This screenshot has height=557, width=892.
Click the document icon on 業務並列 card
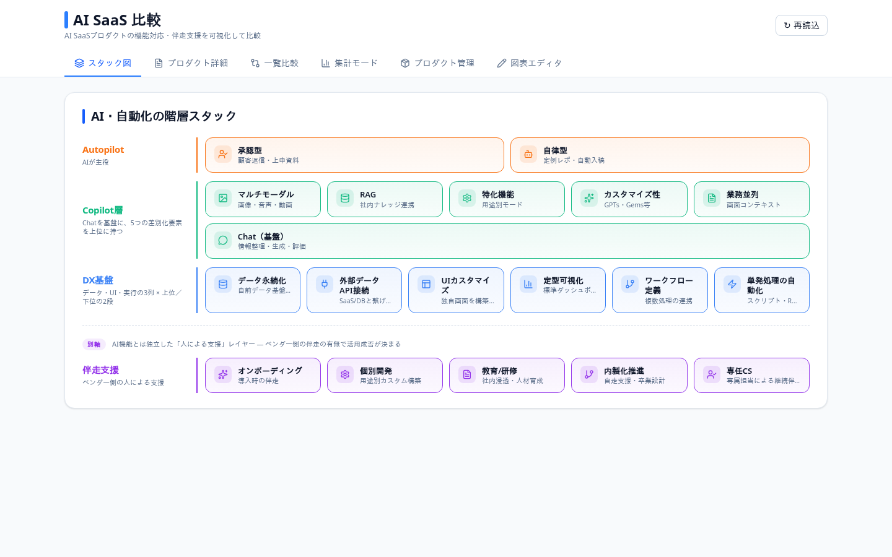coord(712,198)
